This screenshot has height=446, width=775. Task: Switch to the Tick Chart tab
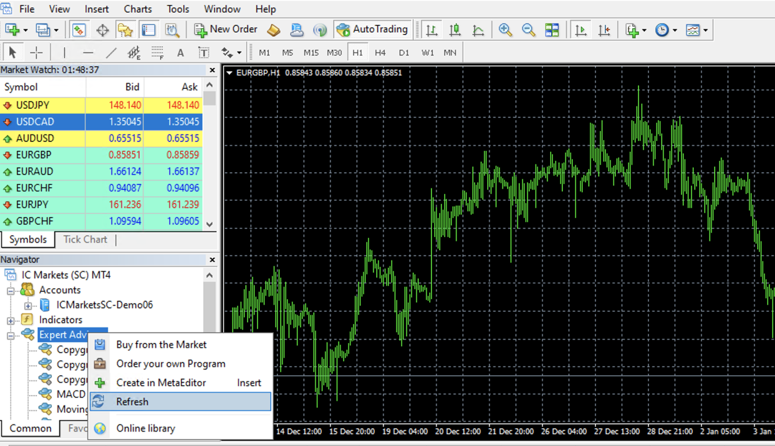point(85,239)
